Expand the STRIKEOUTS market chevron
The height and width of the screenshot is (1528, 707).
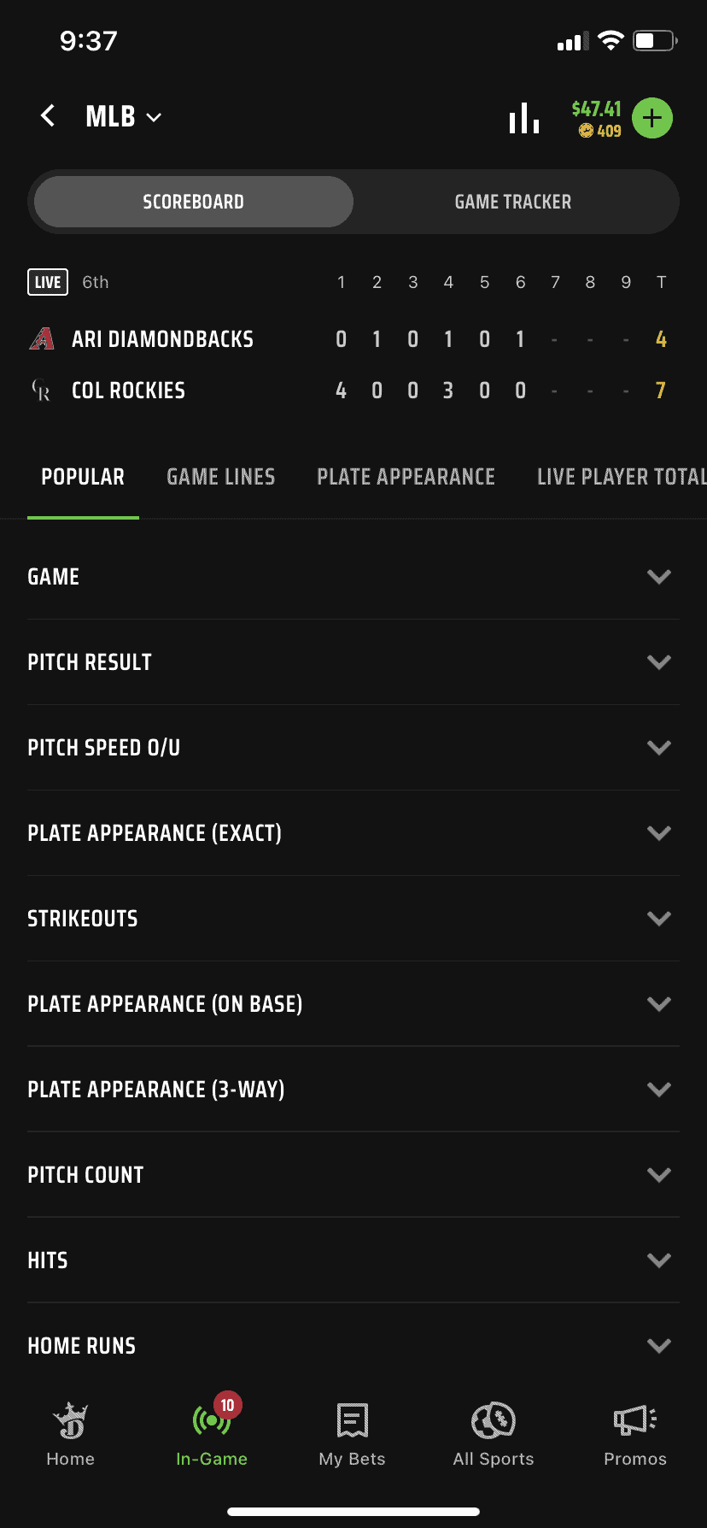tap(658, 918)
